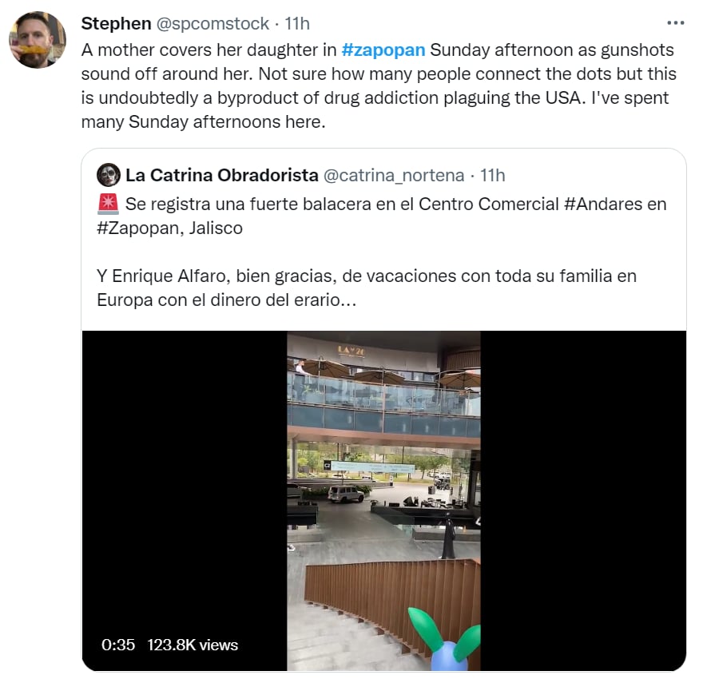
Task: Click the Stephen display name
Action: [116, 23]
